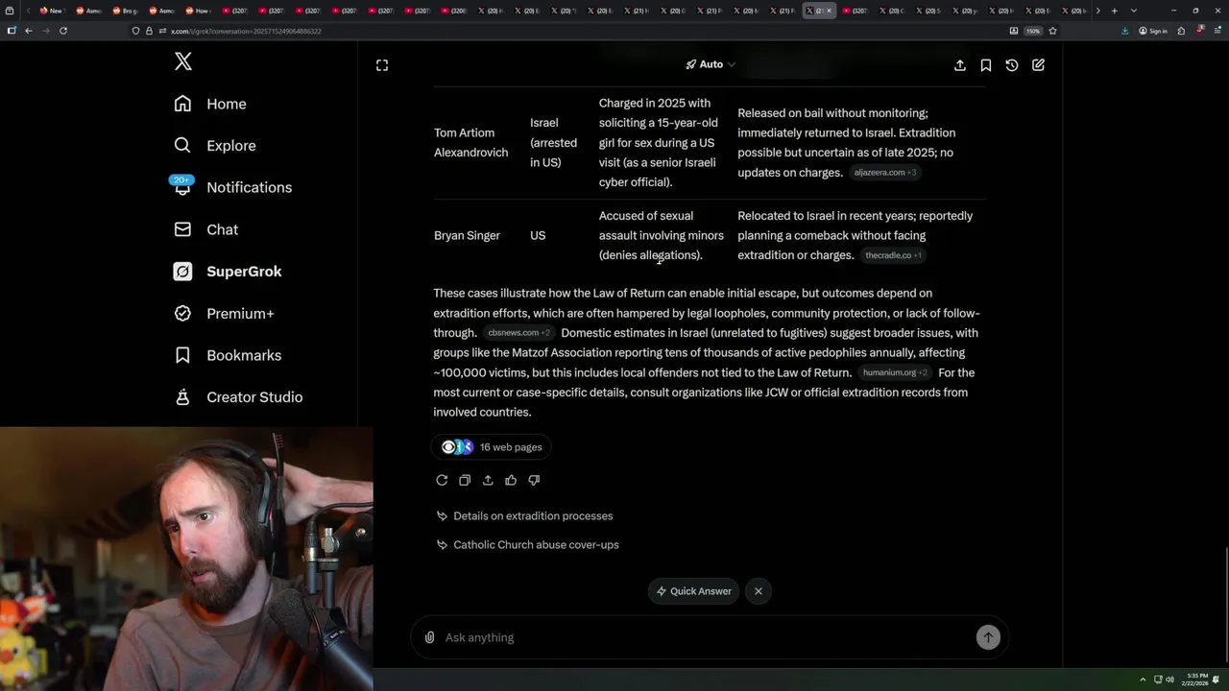Select suggestion Catholic Church abuse cover-ups

tap(527, 545)
